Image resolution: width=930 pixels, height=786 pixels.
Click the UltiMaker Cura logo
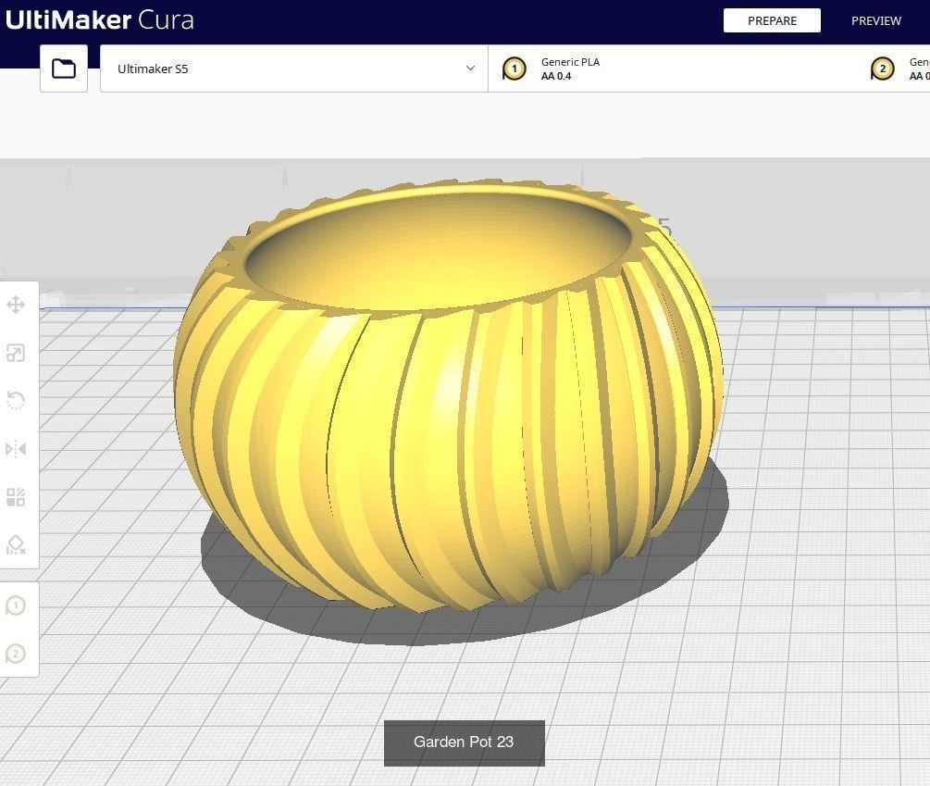(x=100, y=19)
